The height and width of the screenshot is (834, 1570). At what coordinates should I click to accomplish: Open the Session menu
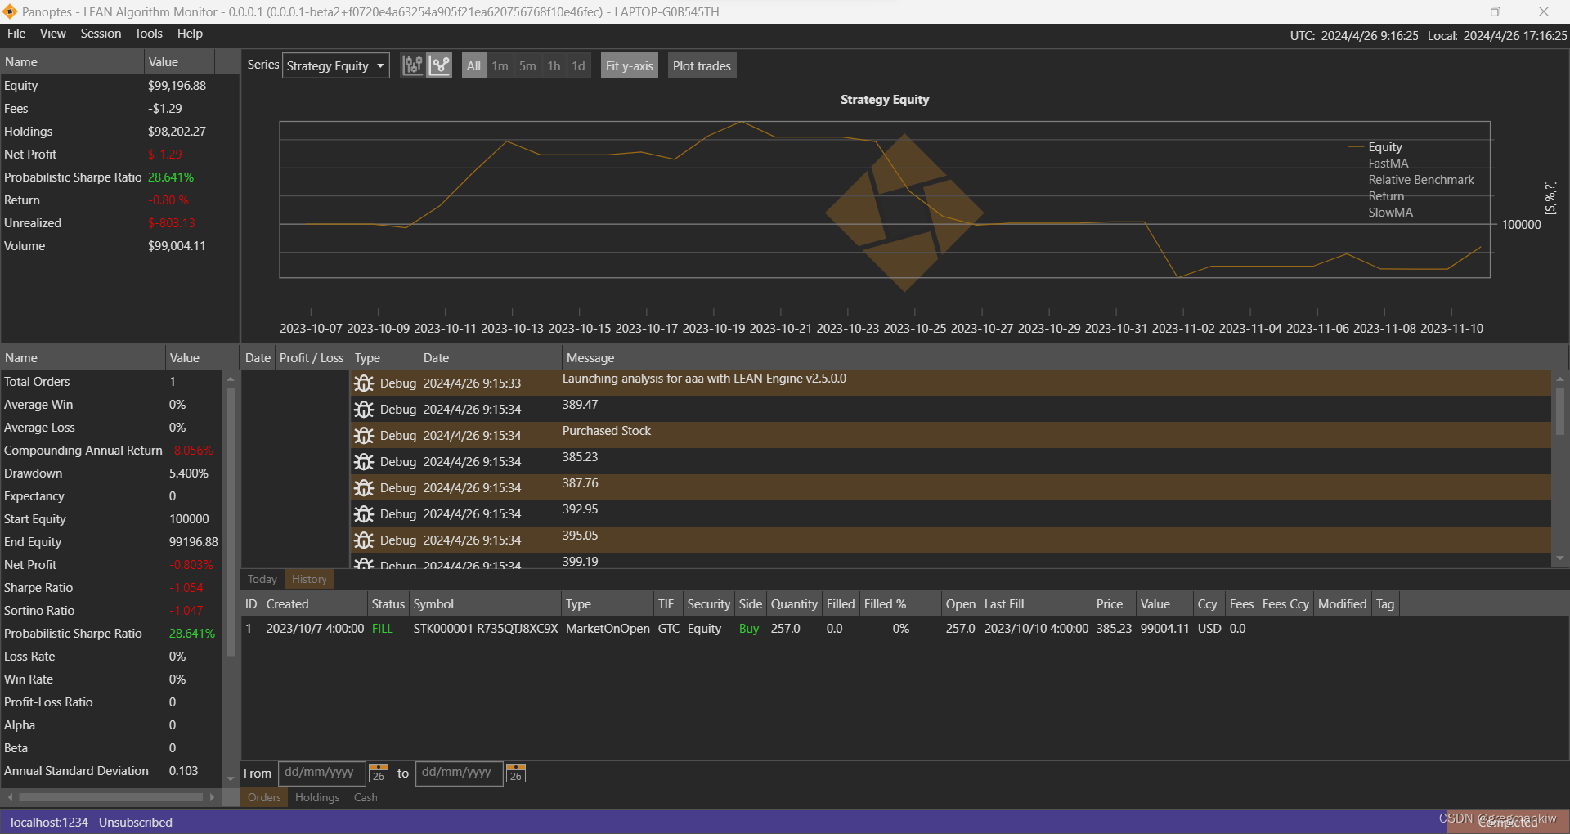[x=101, y=34]
